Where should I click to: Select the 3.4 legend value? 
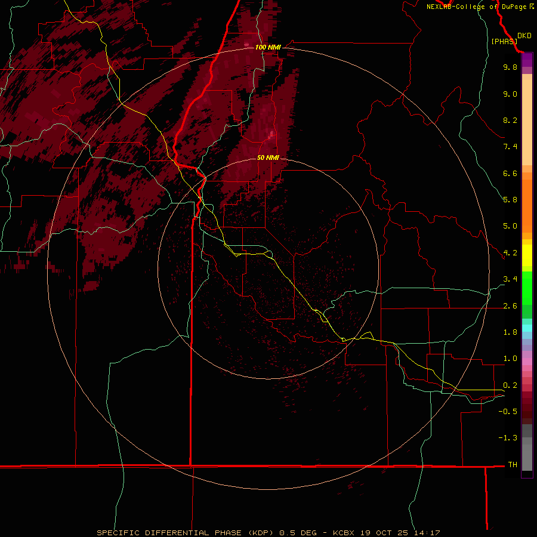[510, 279]
